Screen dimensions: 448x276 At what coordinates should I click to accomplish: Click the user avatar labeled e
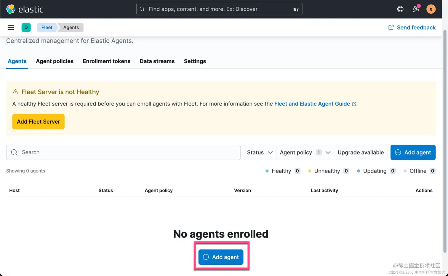tap(431, 9)
